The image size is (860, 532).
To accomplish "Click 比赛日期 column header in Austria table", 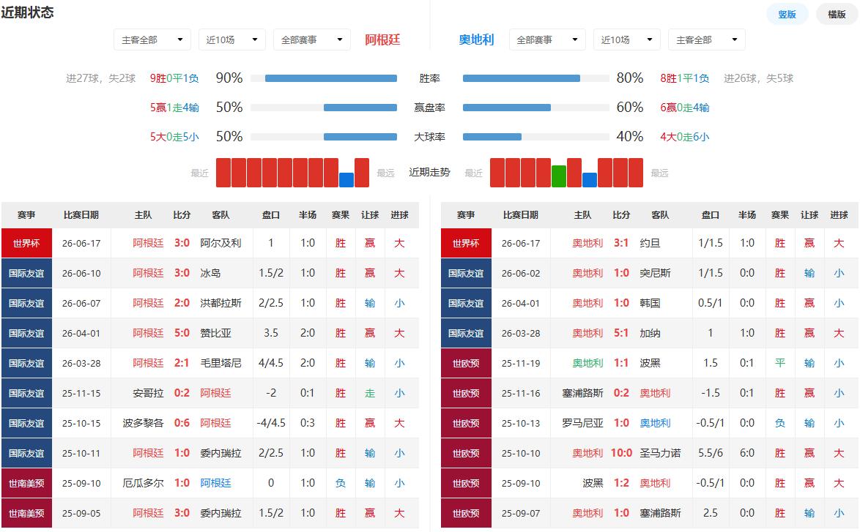I will tap(521, 214).
